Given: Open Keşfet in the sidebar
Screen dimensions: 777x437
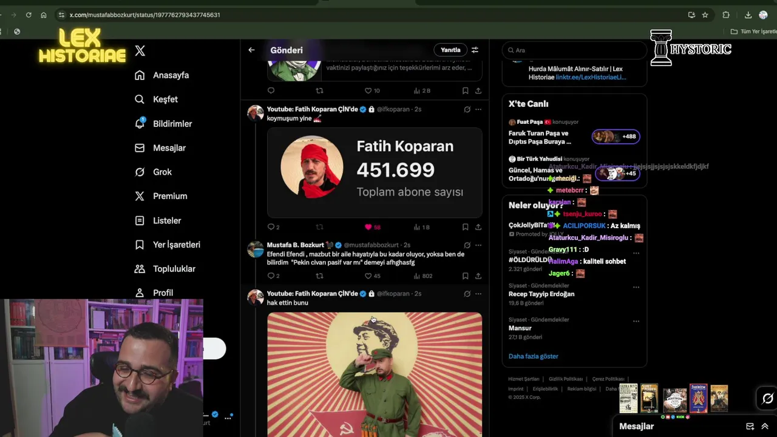Looking at the screenshot, I should click(x=157, y=100).
